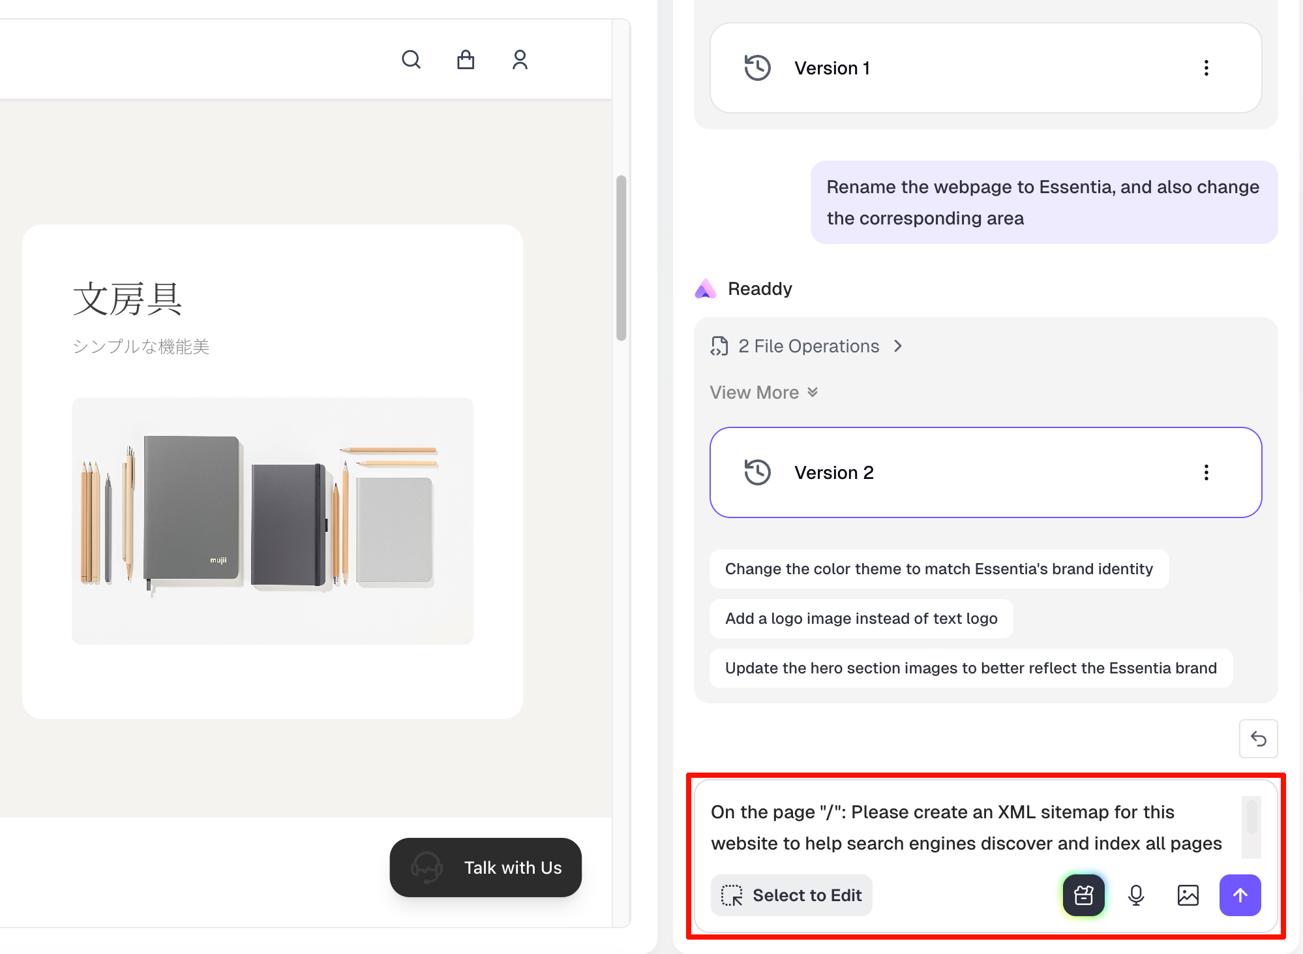Screen dimensions: 1303x954
Task: Click the dark clapperboard icon button
Action: (1084, 895)
